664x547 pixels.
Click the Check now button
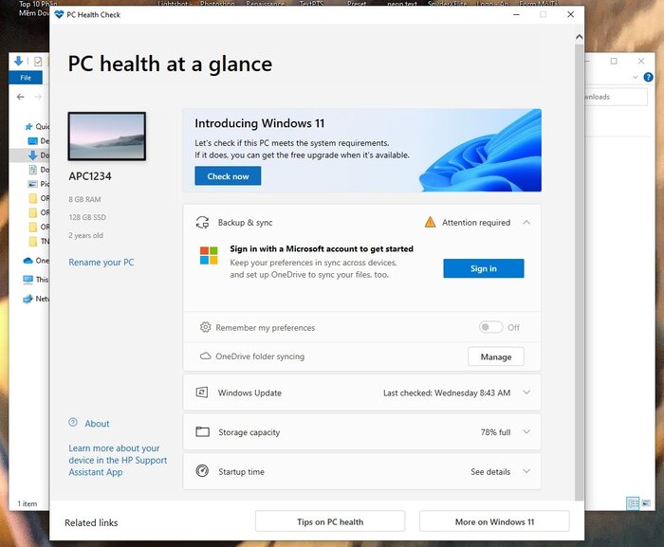[228, 176]
